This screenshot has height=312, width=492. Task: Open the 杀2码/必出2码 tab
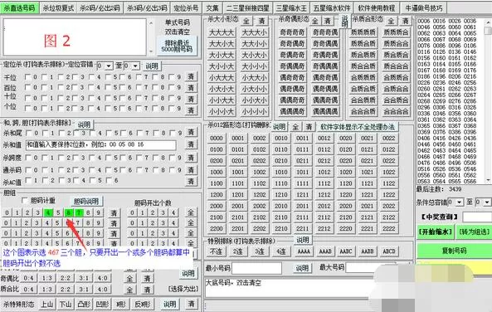point(100,7)
